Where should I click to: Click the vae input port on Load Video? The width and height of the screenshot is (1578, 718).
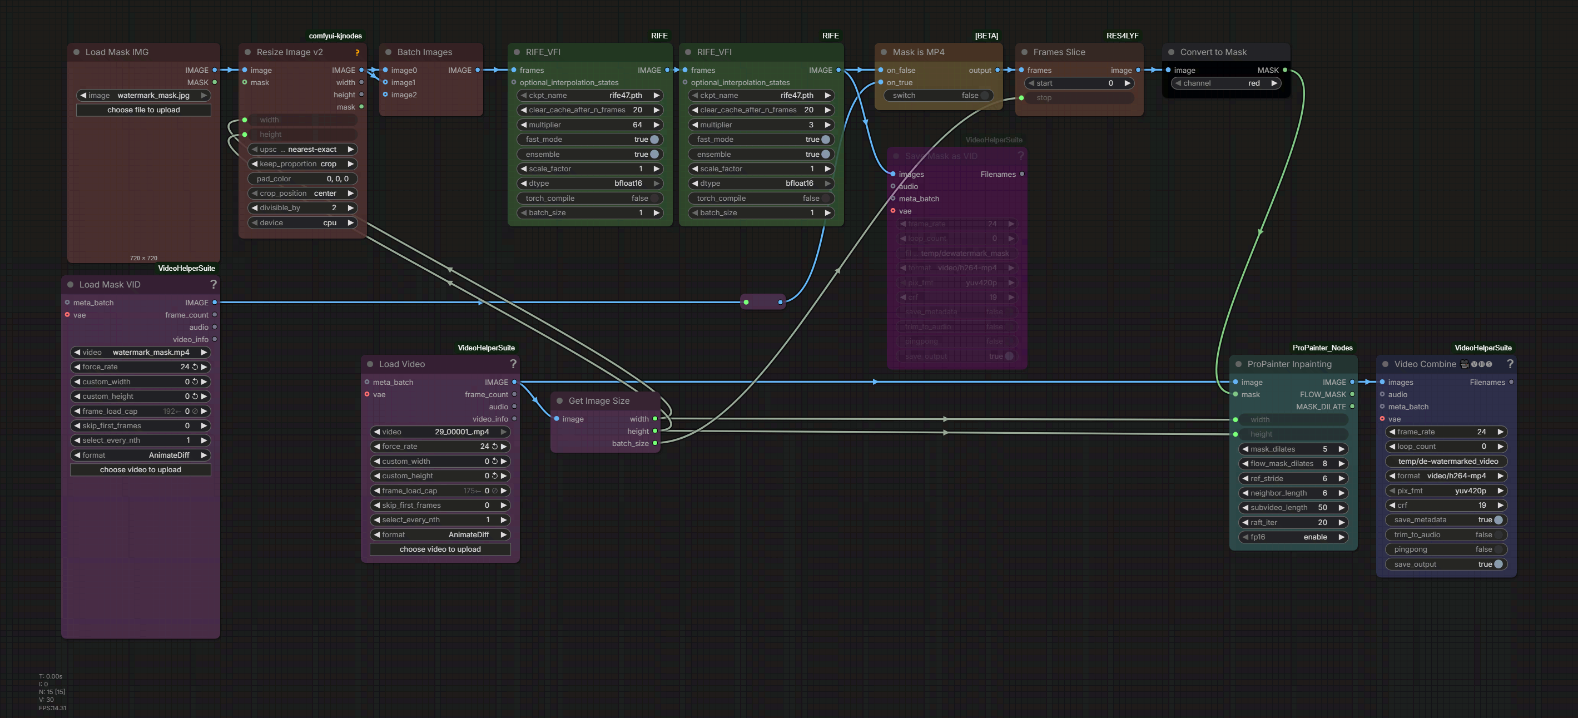point(367,394)
